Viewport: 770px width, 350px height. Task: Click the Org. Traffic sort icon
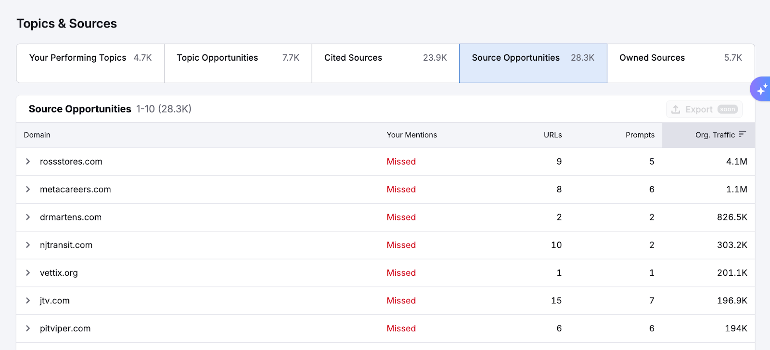point(742,134)
